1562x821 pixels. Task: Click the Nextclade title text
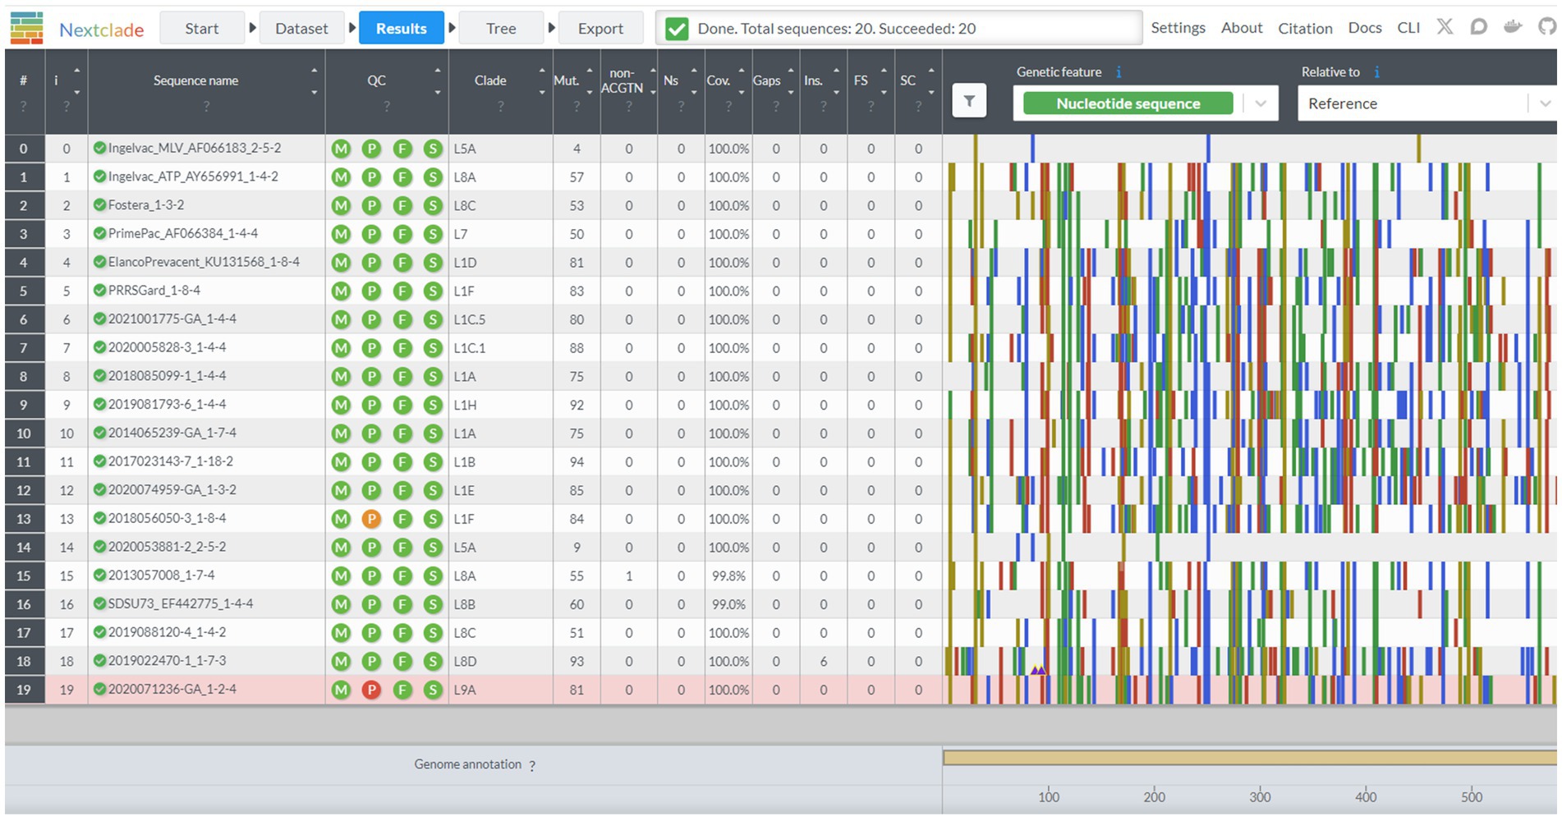(102, 30)
